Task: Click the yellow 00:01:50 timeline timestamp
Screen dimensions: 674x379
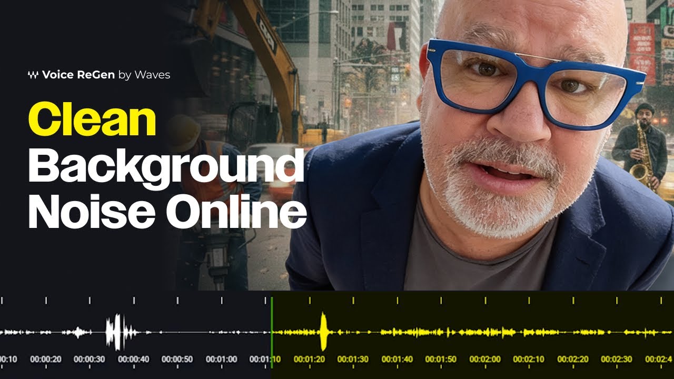Action: coord(441,360)
